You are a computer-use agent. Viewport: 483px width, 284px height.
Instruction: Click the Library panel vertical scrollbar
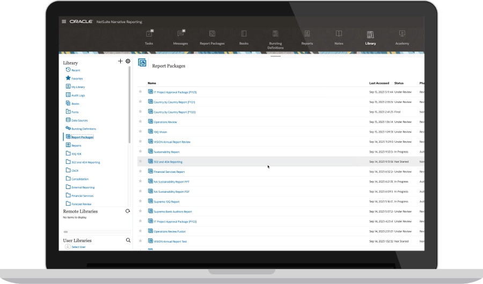point(130,107)
